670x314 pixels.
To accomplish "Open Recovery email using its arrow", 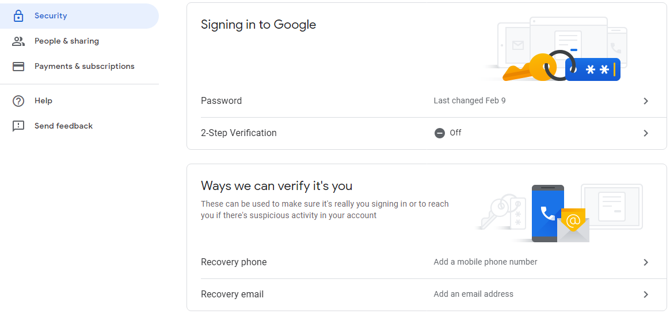I will 646,294.
